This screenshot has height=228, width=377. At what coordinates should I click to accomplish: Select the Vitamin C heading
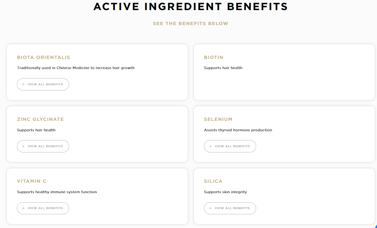click(32, 181)
